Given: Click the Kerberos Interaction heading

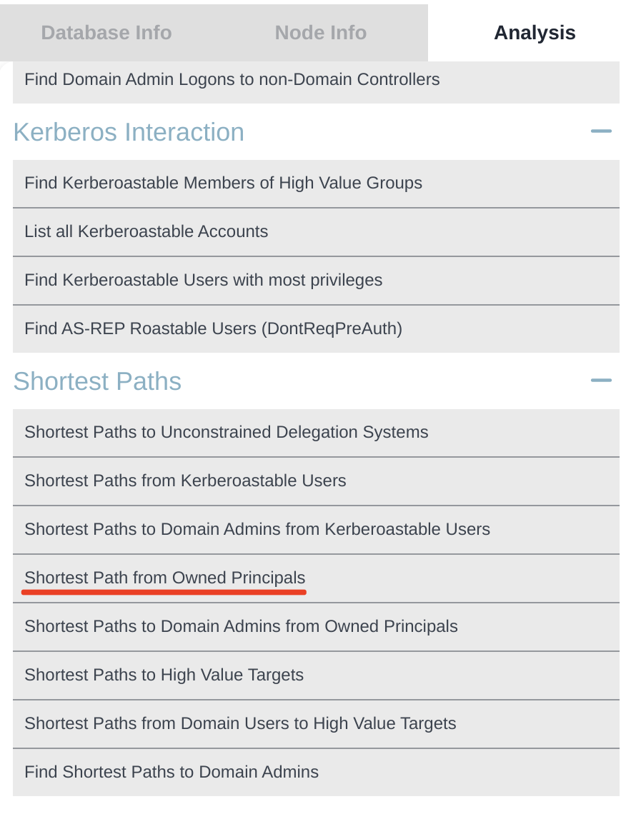Looking at the screenshot, I should 129,132.
